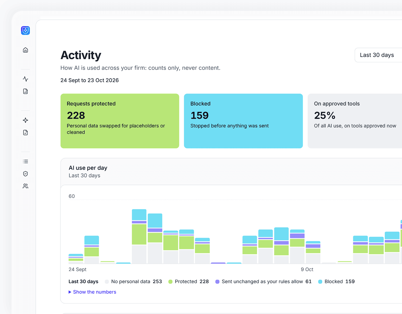
Task: Click the 24 Sept axis label
Action: pos(78,270)
